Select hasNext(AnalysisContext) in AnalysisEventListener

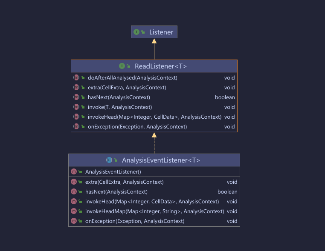[x=116, y=192]
